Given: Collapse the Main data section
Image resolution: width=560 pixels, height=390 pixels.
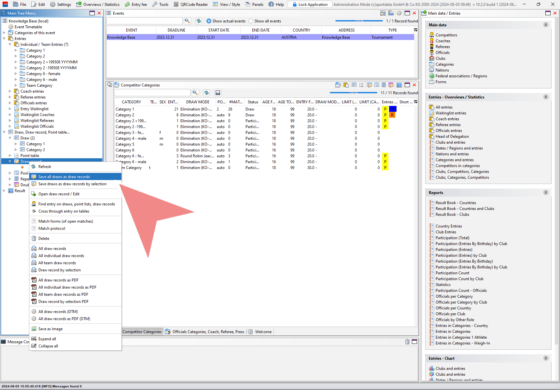Looking at the screenshot, I should click(x=546, y=25).
